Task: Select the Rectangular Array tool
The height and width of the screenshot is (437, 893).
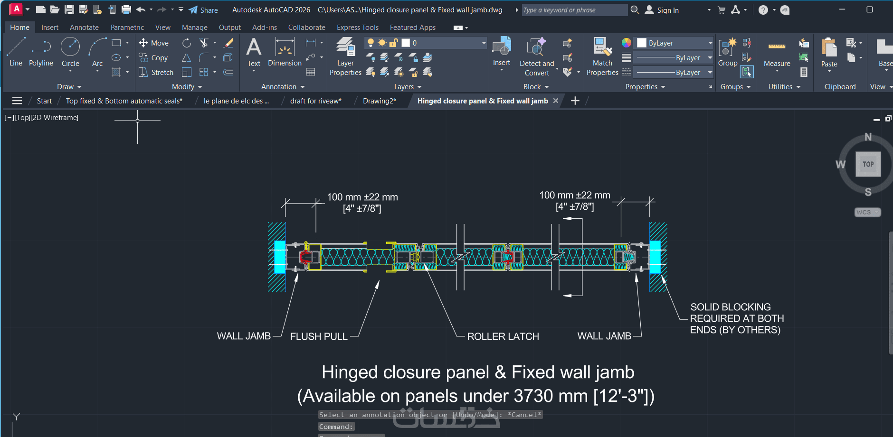Action: (204, 73)
